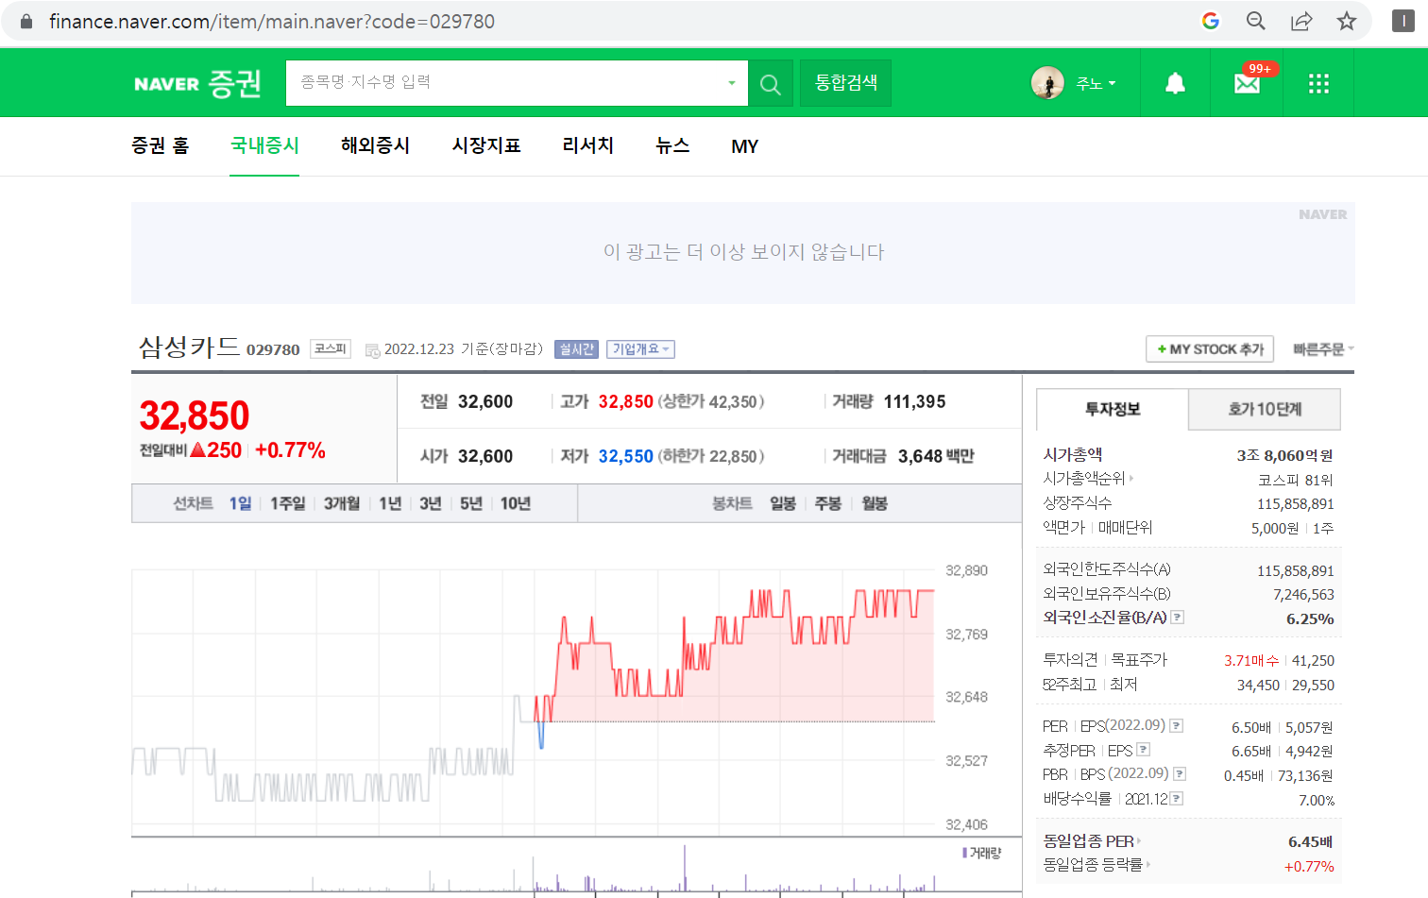
Task: Expand the 주노 user account menu
Action: (x=1096, y=84)
